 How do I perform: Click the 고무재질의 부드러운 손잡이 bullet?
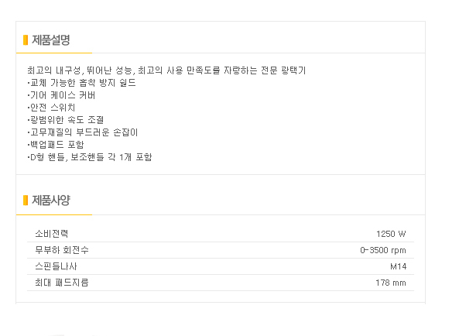tap(82, 132)
